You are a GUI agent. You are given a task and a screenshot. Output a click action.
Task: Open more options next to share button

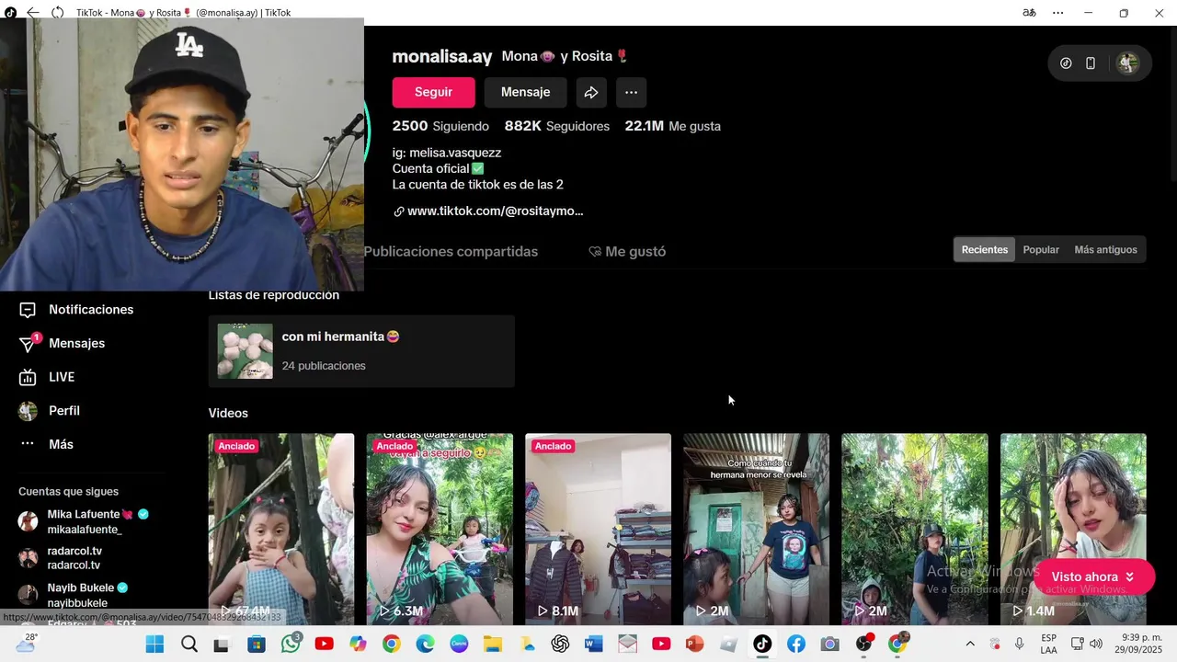click(631, 92)
